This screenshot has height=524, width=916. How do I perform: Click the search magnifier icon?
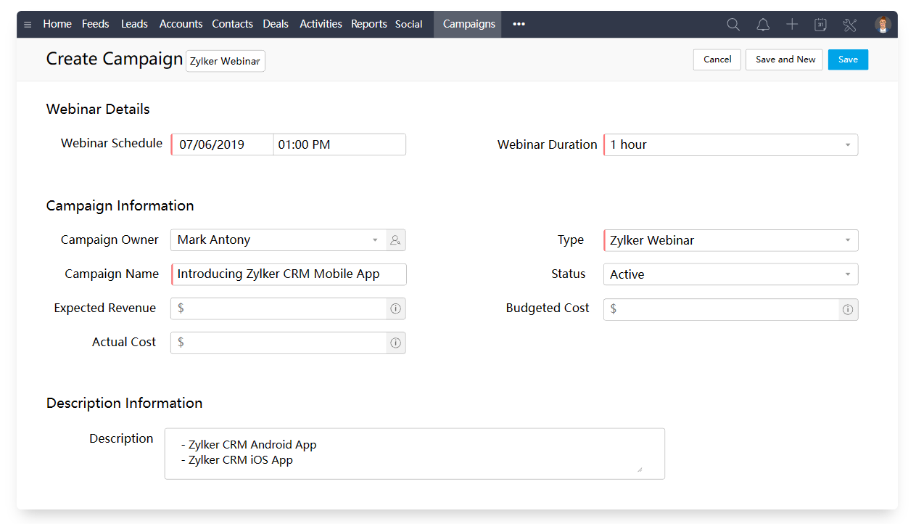click(733, 25)
